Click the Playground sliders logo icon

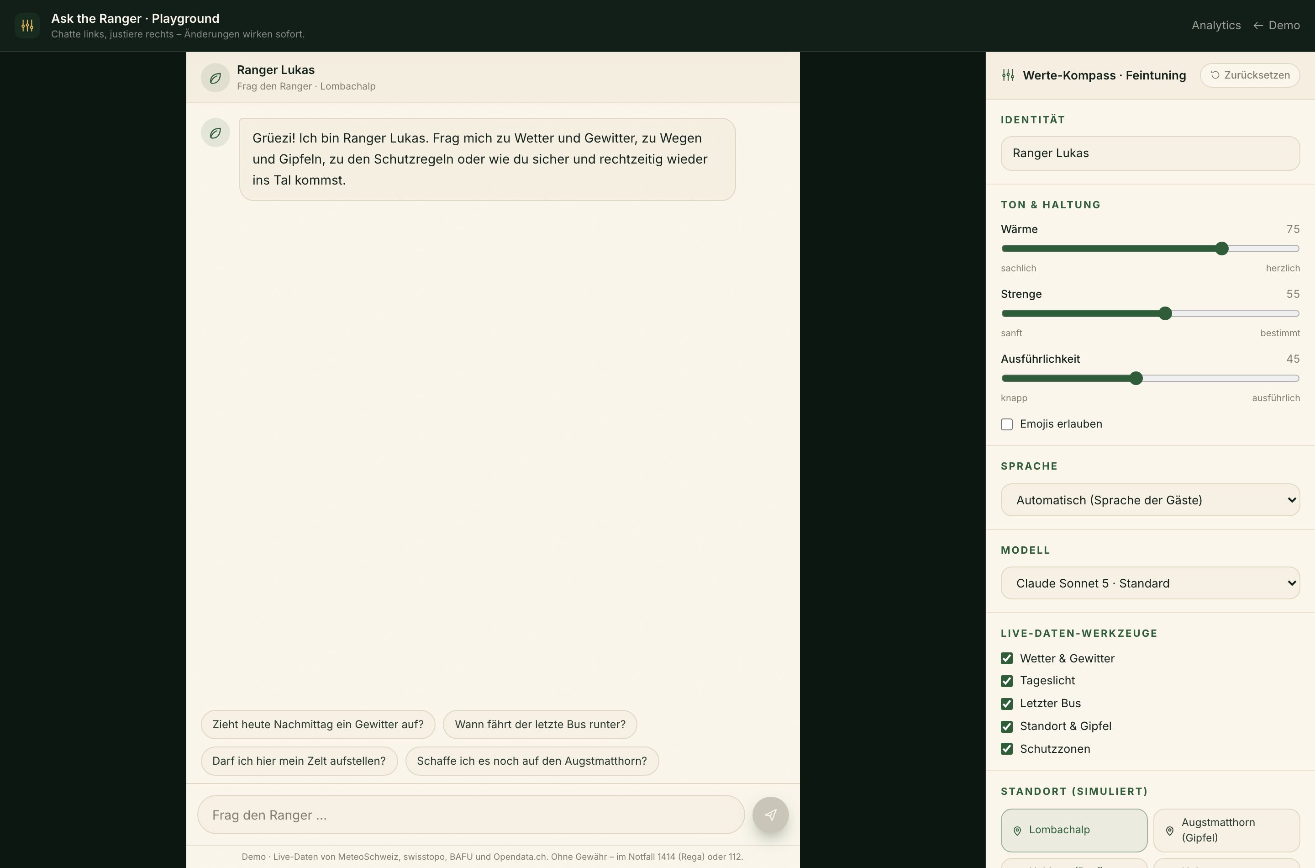point(27,26)
